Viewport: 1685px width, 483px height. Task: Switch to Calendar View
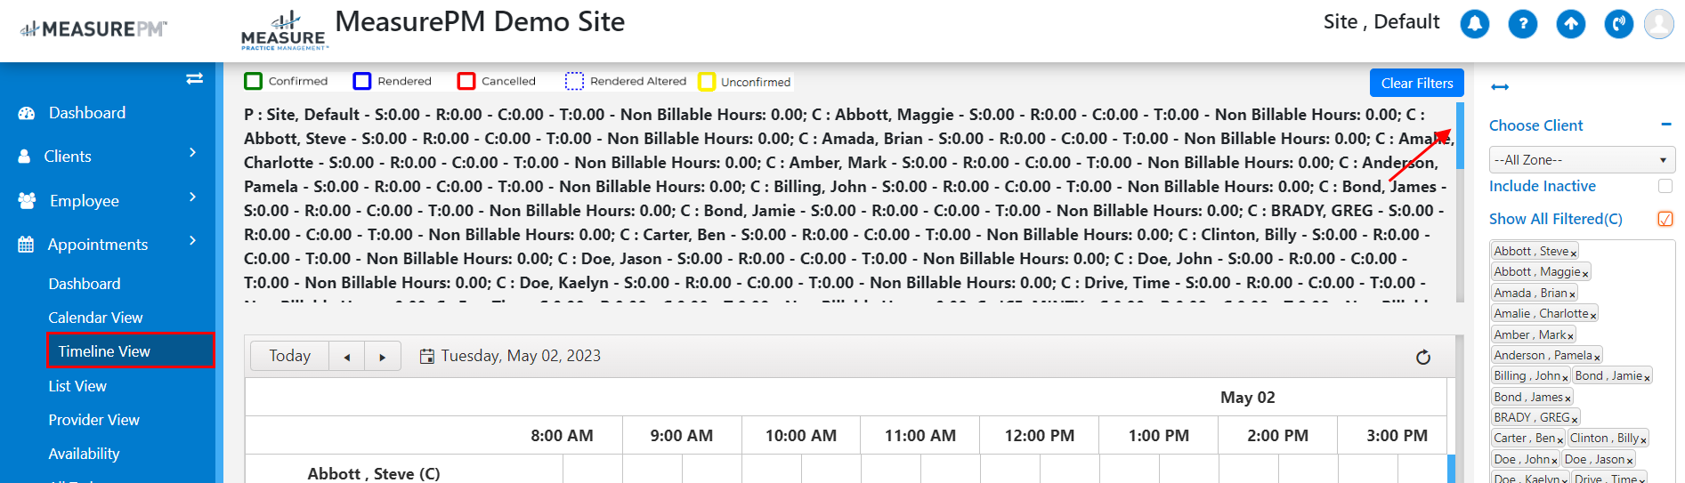tap(95, 318)
